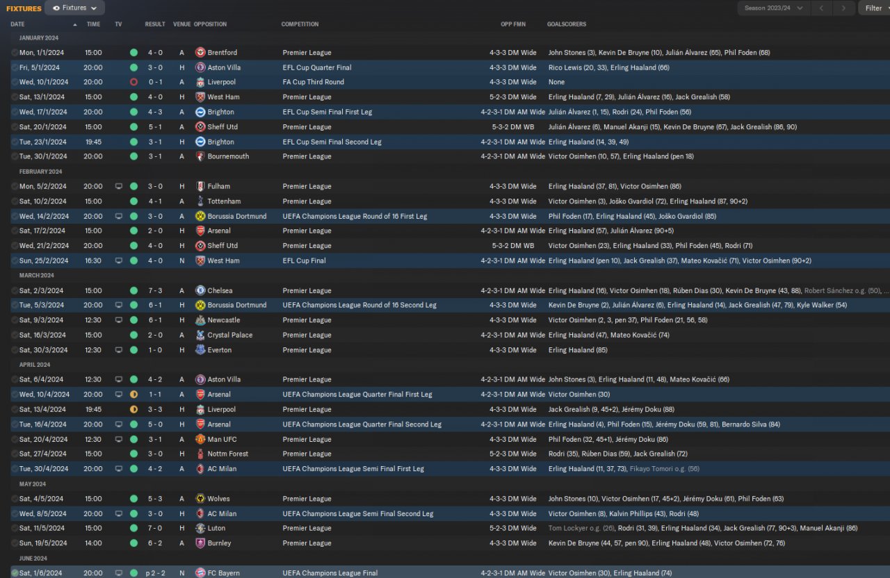Click own goal entry Tom Lockyer o.g. (26)
Screen dimensions: 890x578
click(x=581, y=529)
